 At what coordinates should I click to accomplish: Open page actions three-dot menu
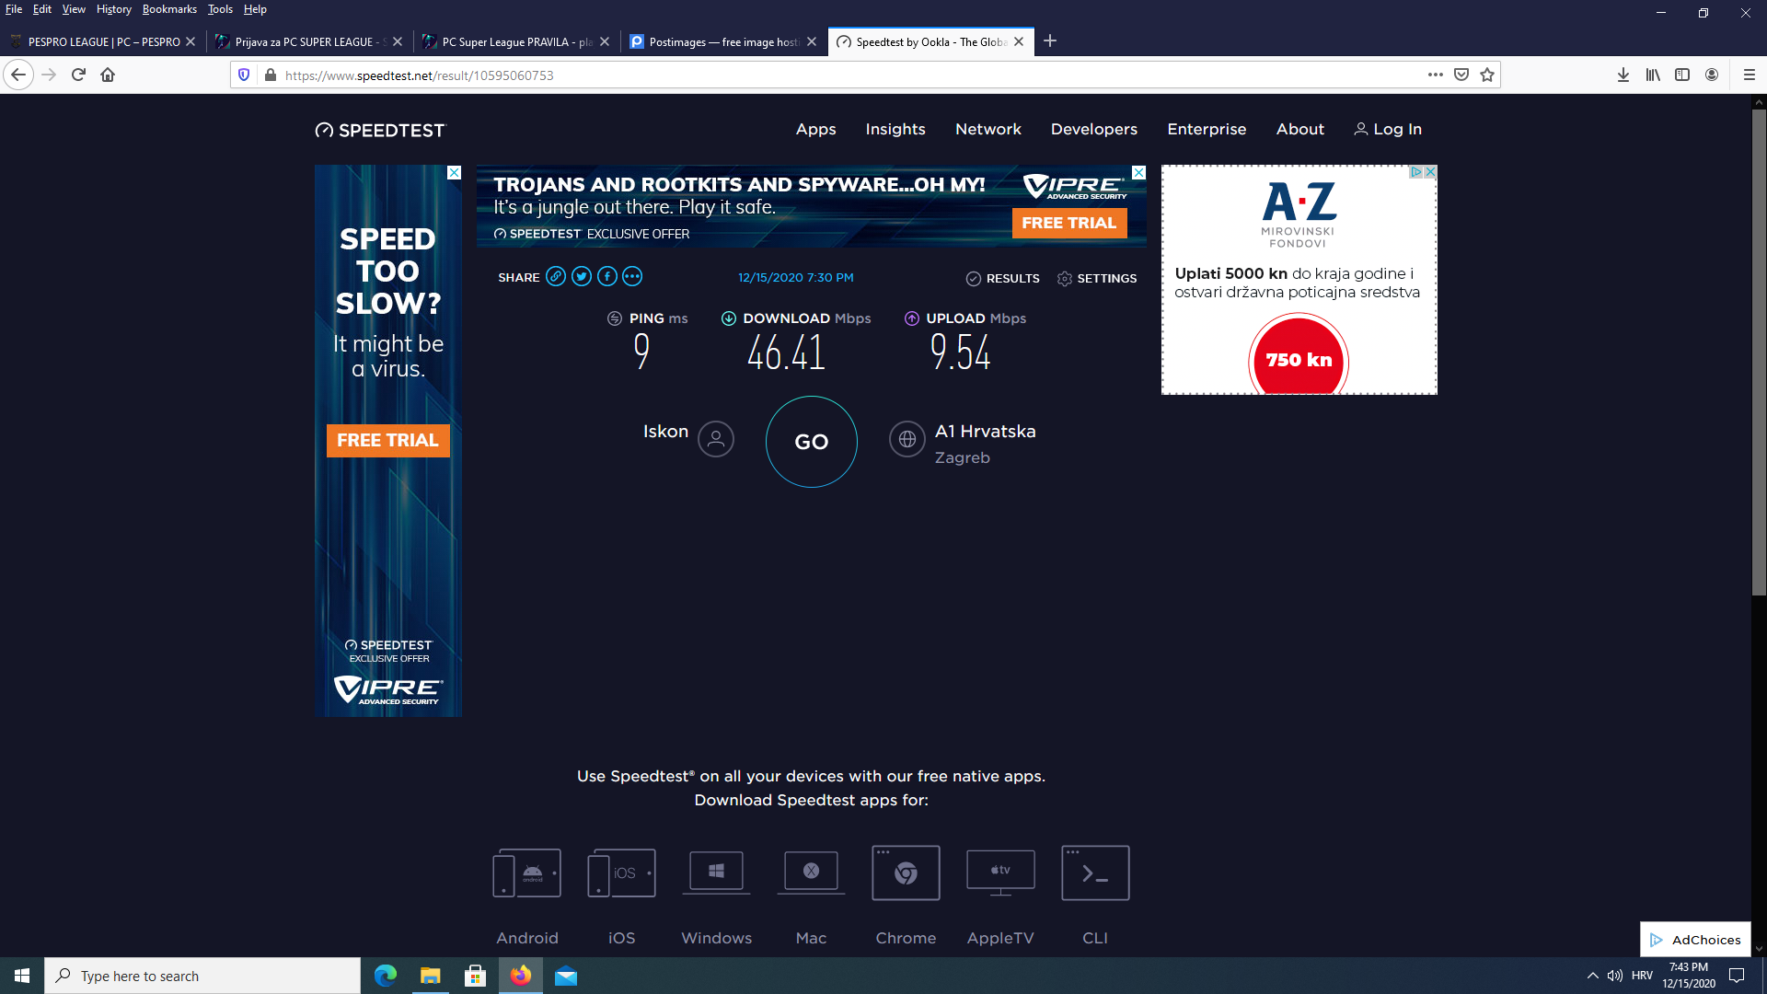pyautogui.click(x=1435, y=75)
